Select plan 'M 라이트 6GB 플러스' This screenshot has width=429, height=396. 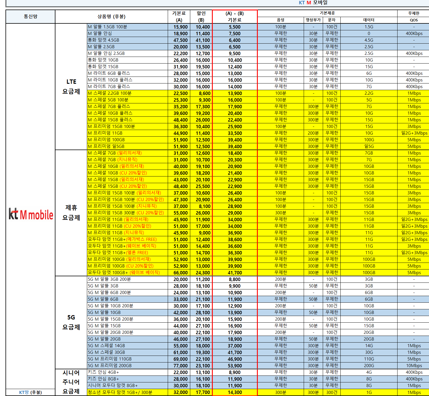[x=127, y=73]
